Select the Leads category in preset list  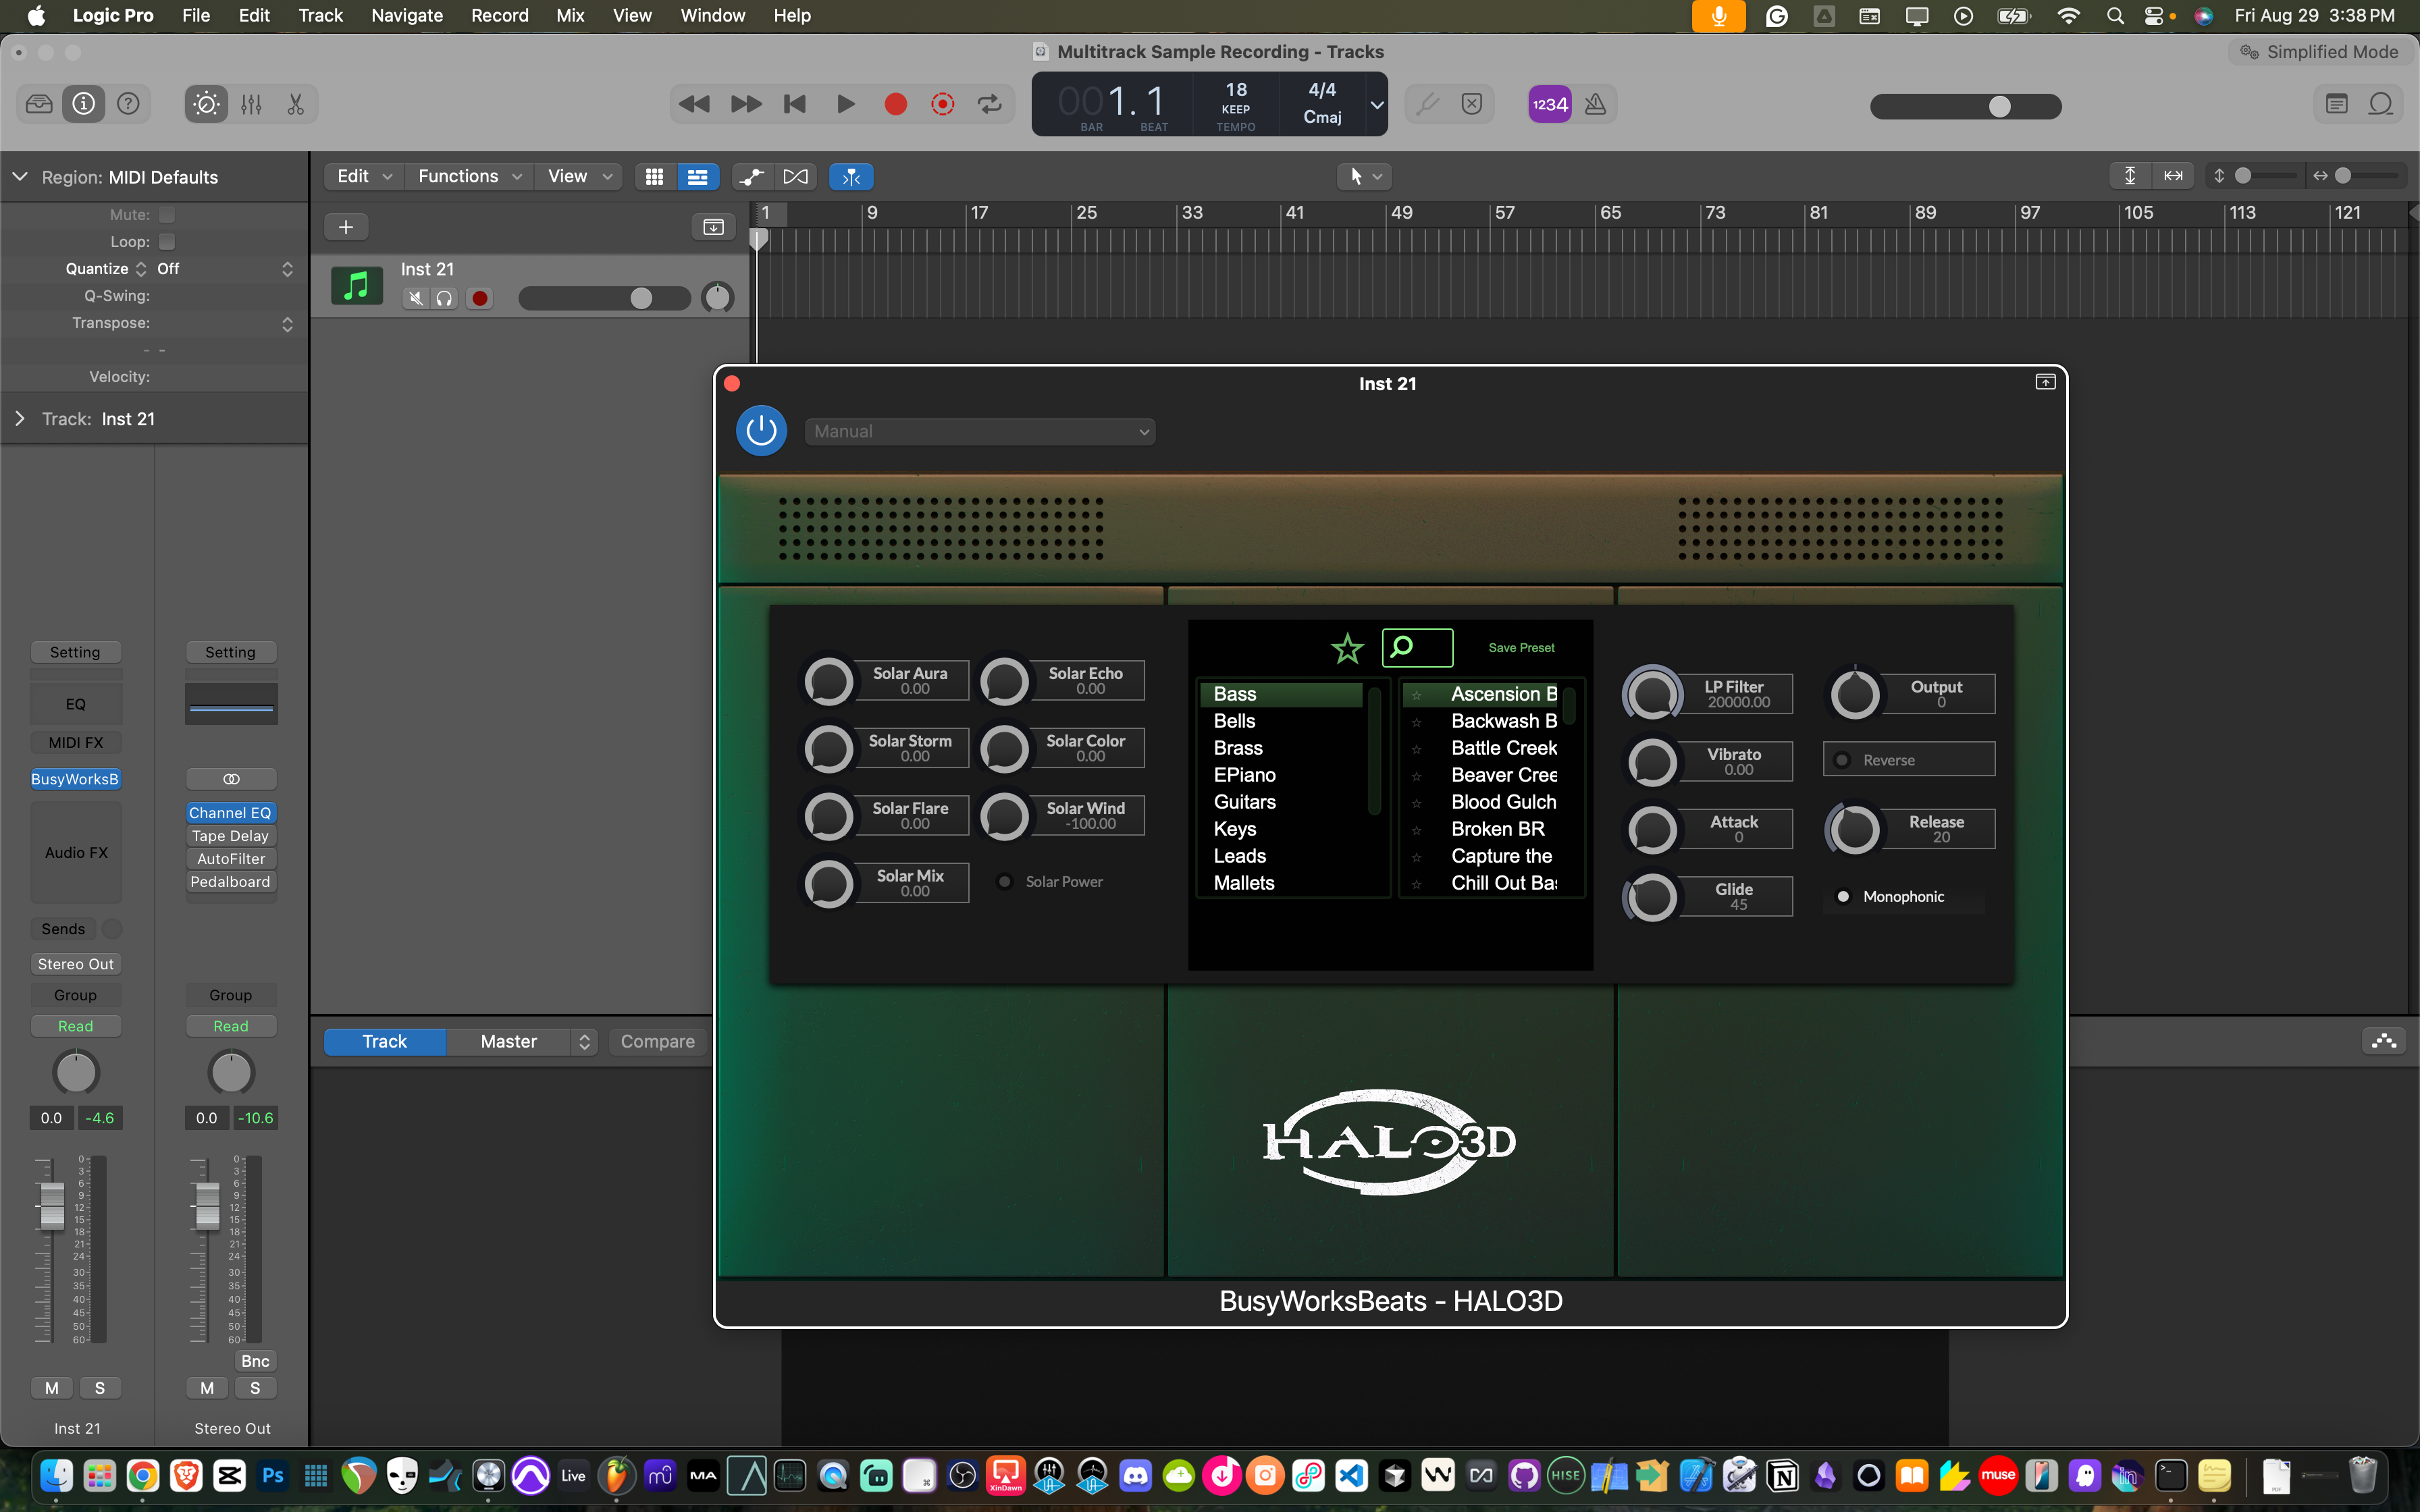point(1239,856)
